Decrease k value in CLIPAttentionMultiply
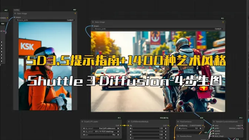The height and width of the screenshot is (140, 249). tap(130, 131)
